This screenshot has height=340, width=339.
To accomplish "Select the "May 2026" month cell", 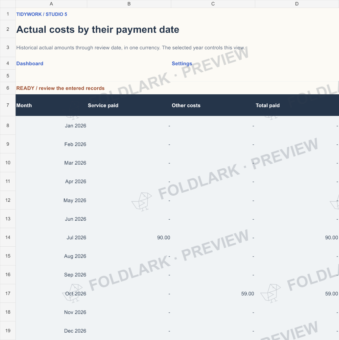I will pos(51,200).
